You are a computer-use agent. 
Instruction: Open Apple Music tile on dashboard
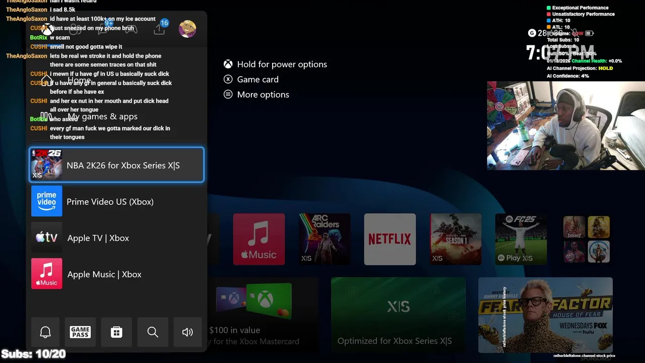pyautogui.click(x=259, y=239)
